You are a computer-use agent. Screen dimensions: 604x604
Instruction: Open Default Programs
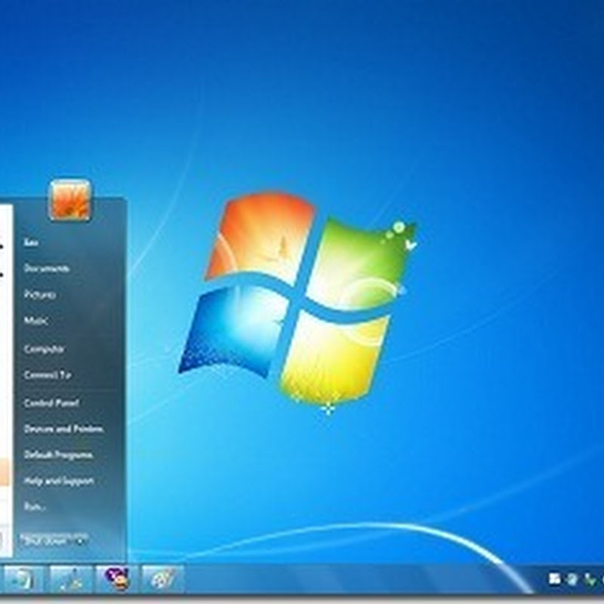[x=58, y=455]
